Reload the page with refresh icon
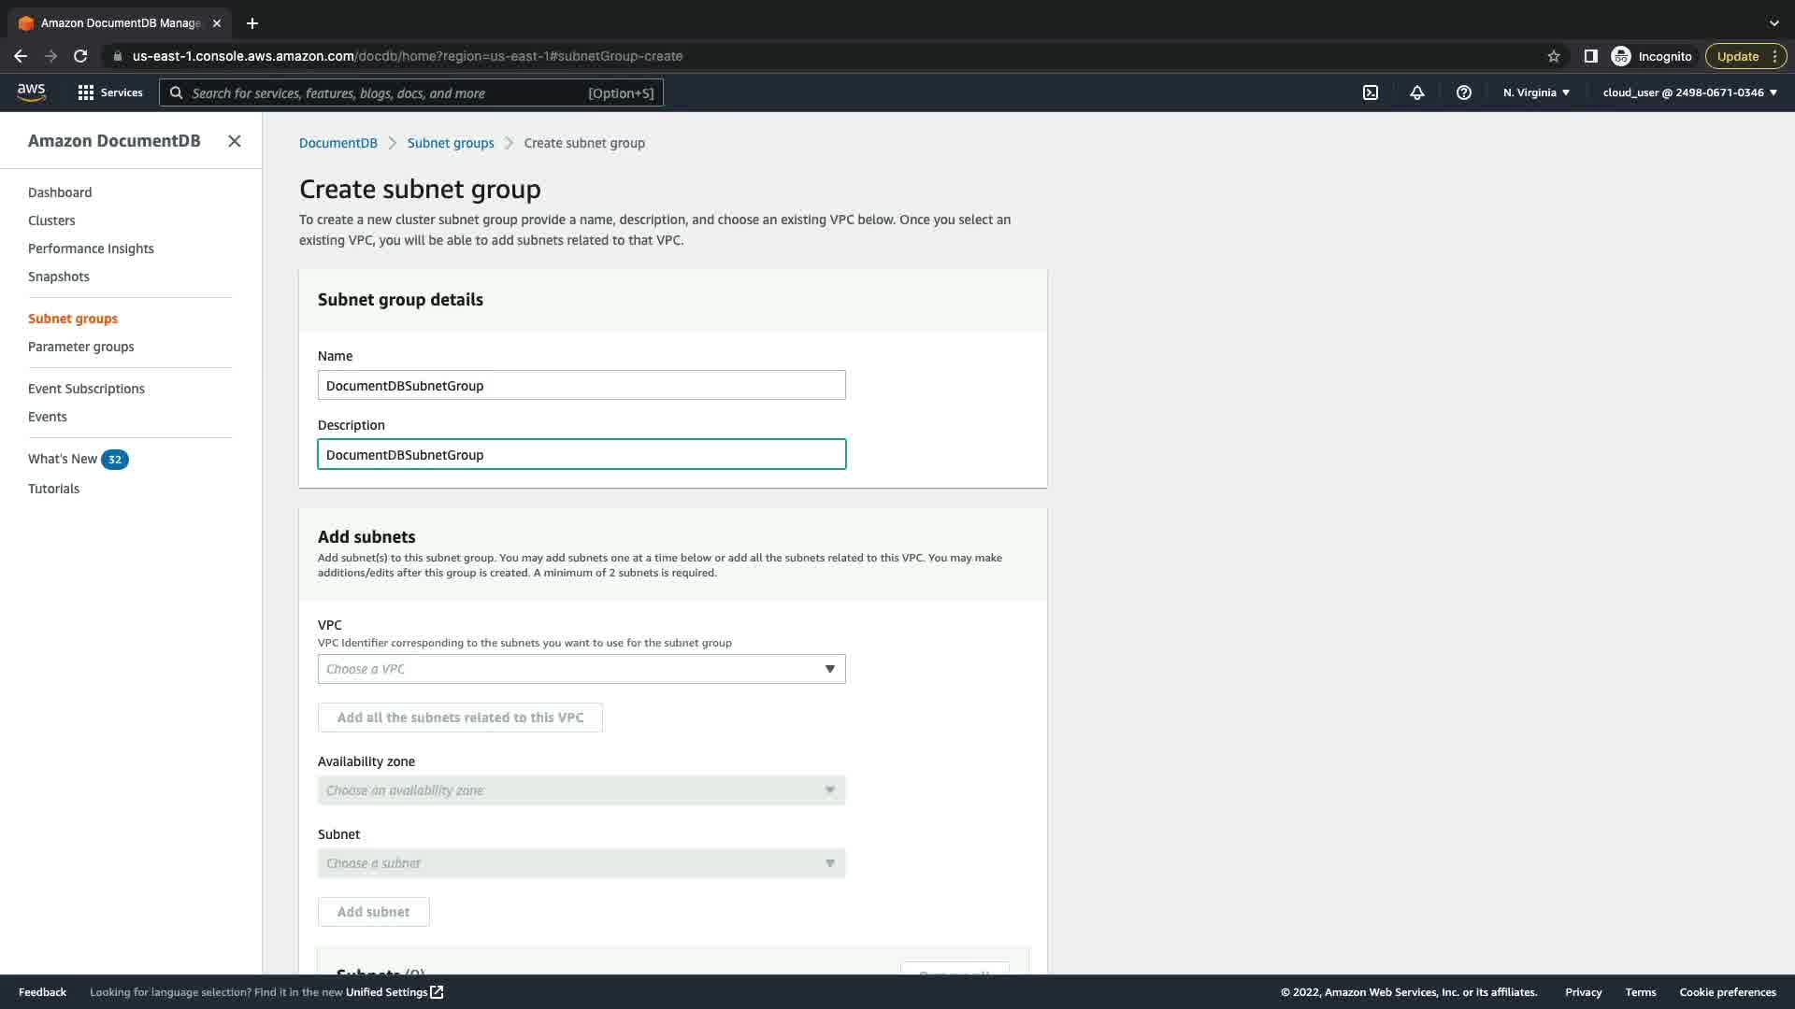This screenshot has height=1009, width=1795. [x=80, y=56]
